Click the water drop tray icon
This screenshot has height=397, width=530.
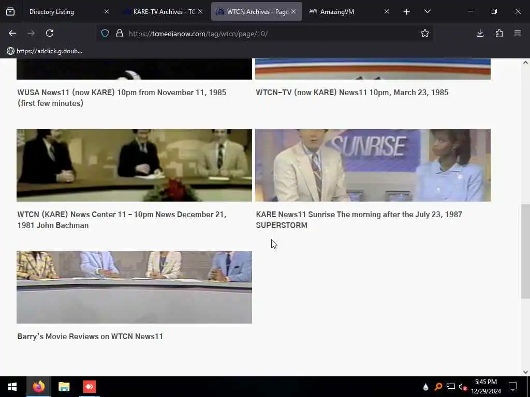425,387
